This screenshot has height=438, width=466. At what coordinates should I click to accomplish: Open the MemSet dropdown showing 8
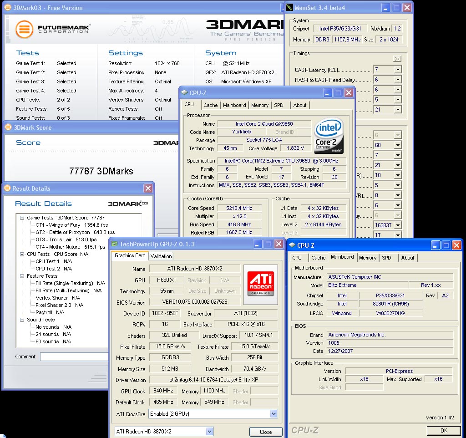click(x=398, y=195)
